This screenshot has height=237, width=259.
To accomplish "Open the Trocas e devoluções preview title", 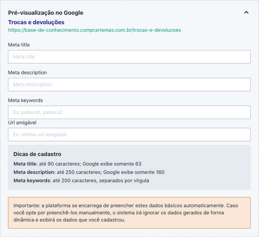I will pyautogui.click(x=36, y=22).
